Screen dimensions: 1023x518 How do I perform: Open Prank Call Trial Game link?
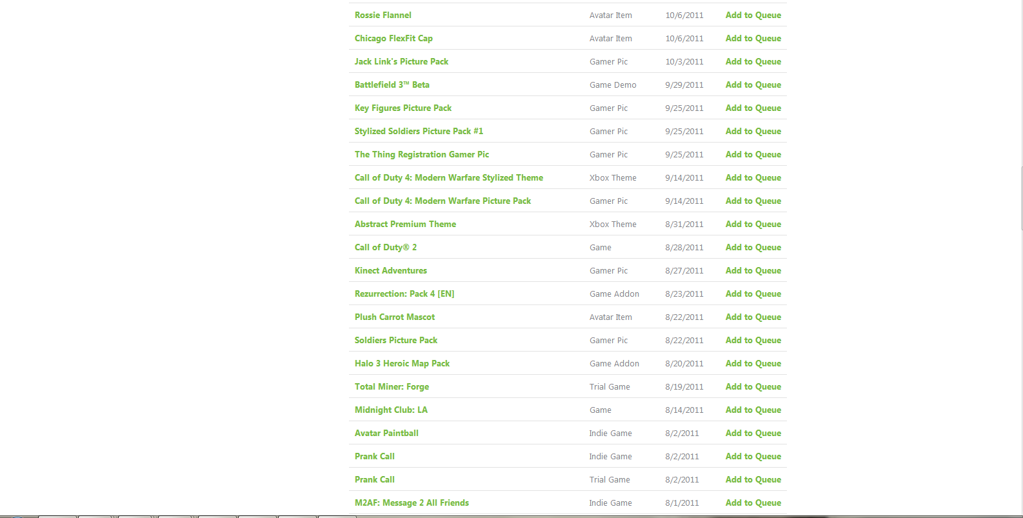pos(375,479)
